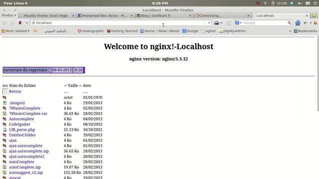Open battery indicator showing 0:19
Image resolution: width=319 pixels, height=179 pixels.
[280, 3]
